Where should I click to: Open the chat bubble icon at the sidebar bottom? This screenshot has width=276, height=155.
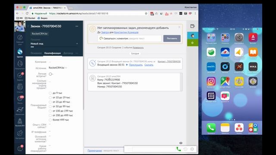(20, 149)
